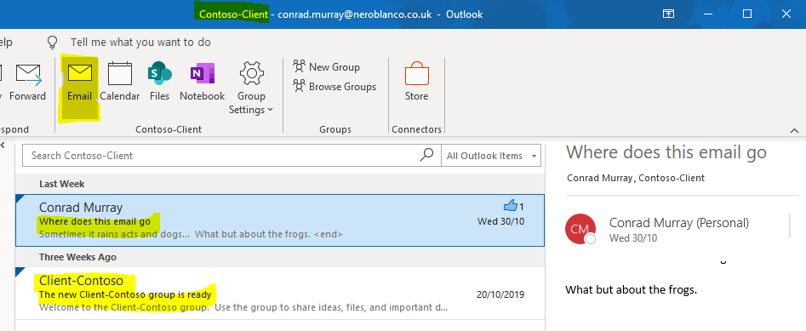Click the Tell me what you want to do field
The height and width of the screenshot is (331, 806).
(140, 43)
